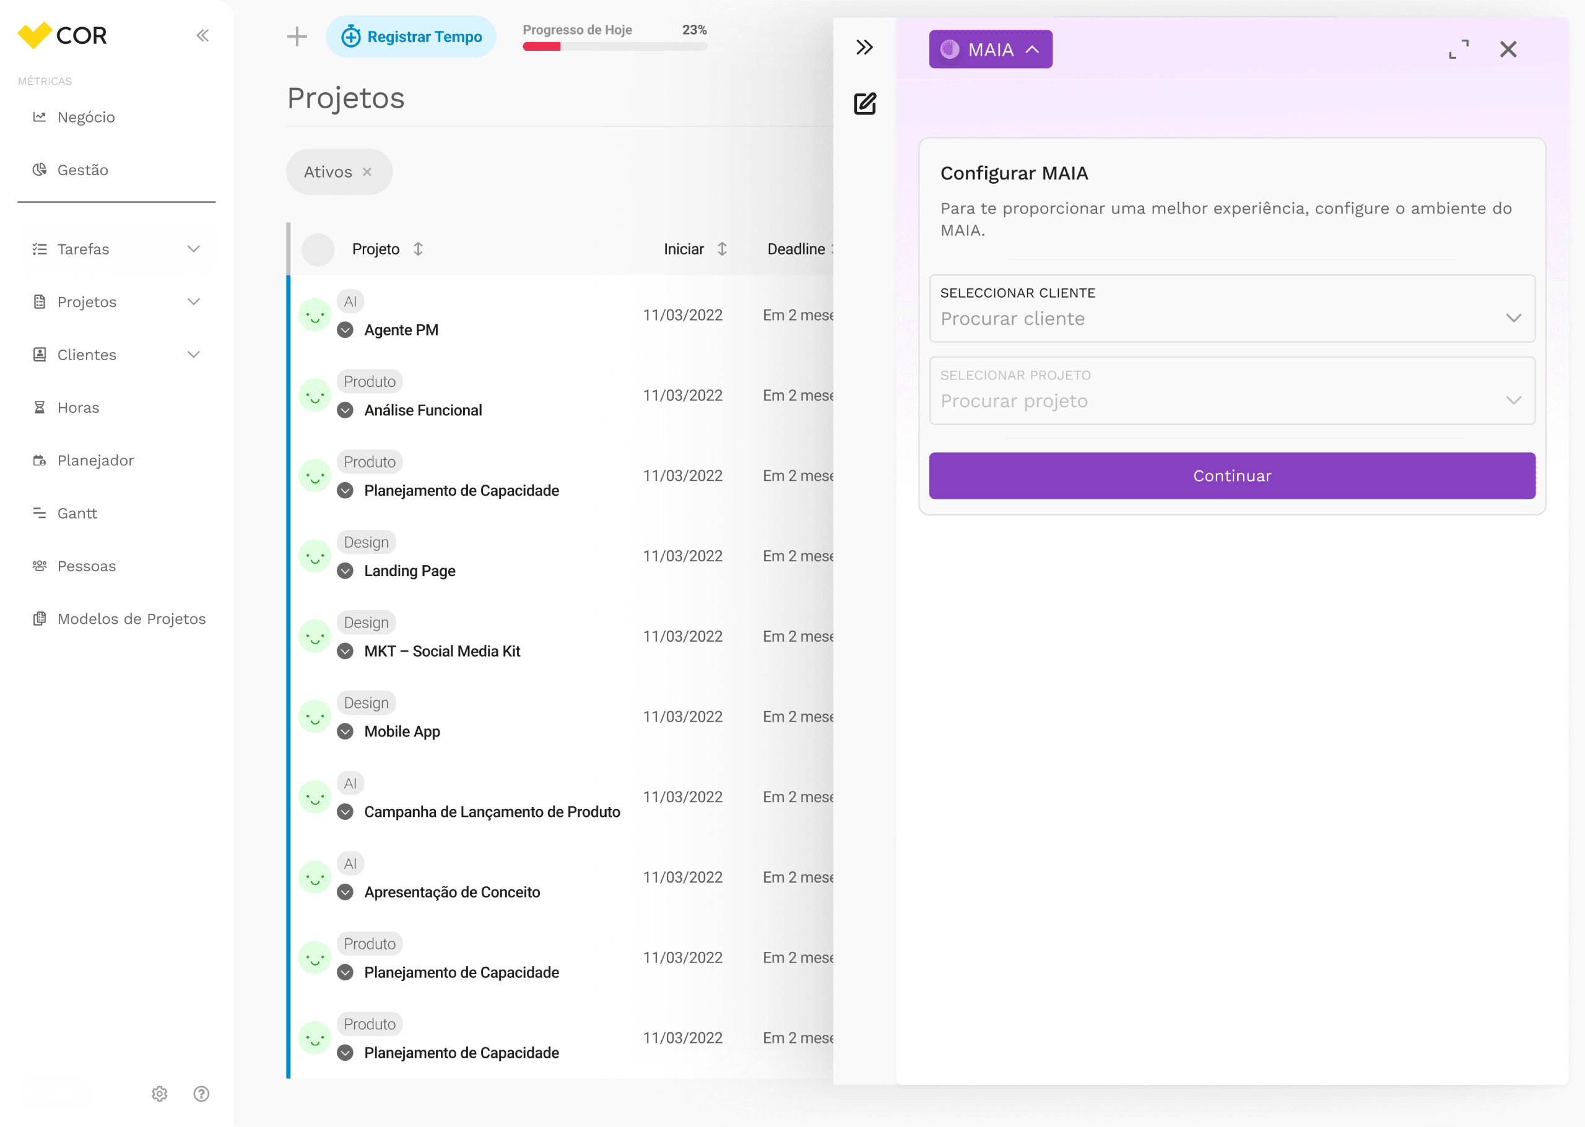Screen dimensions: 1585x1127
Task: Click COR logo in sidebar
Action: (x=63, y=35)
